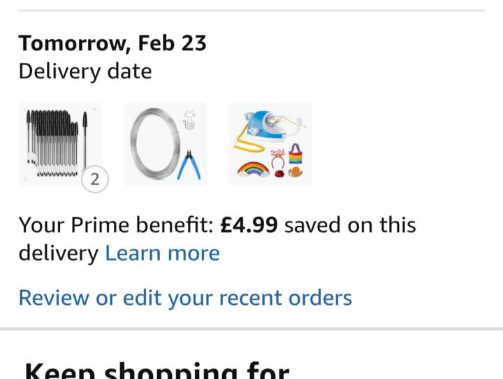
Task: Open the knitting machine craft kit thumbnail
Action: [x=270, y=144]
